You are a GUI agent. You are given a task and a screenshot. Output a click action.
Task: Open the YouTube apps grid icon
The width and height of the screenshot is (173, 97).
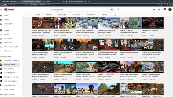pyautogui.click(x=159, y=10)
